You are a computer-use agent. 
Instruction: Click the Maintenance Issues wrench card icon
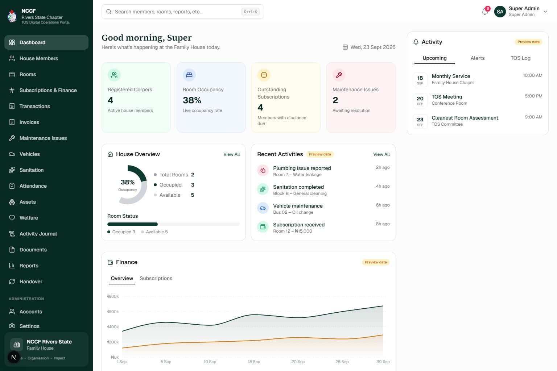click(x=339, y=75)
